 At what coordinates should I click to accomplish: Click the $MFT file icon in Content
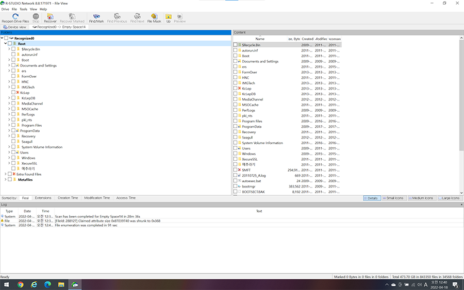tap(240, 170)
